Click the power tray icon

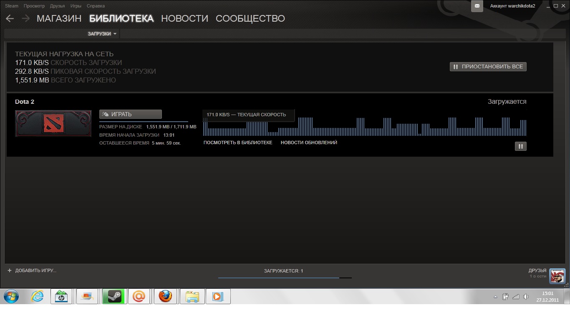coord(506,297)
